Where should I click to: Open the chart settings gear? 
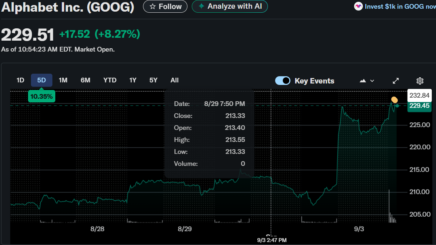pyautogui.click(x=420, y=81)
